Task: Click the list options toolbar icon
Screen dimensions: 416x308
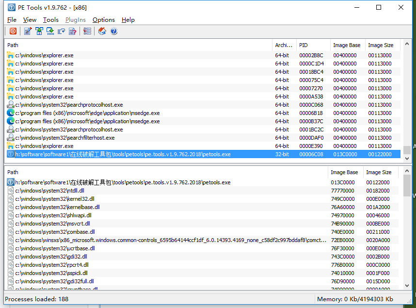Action: pos(87,32)
